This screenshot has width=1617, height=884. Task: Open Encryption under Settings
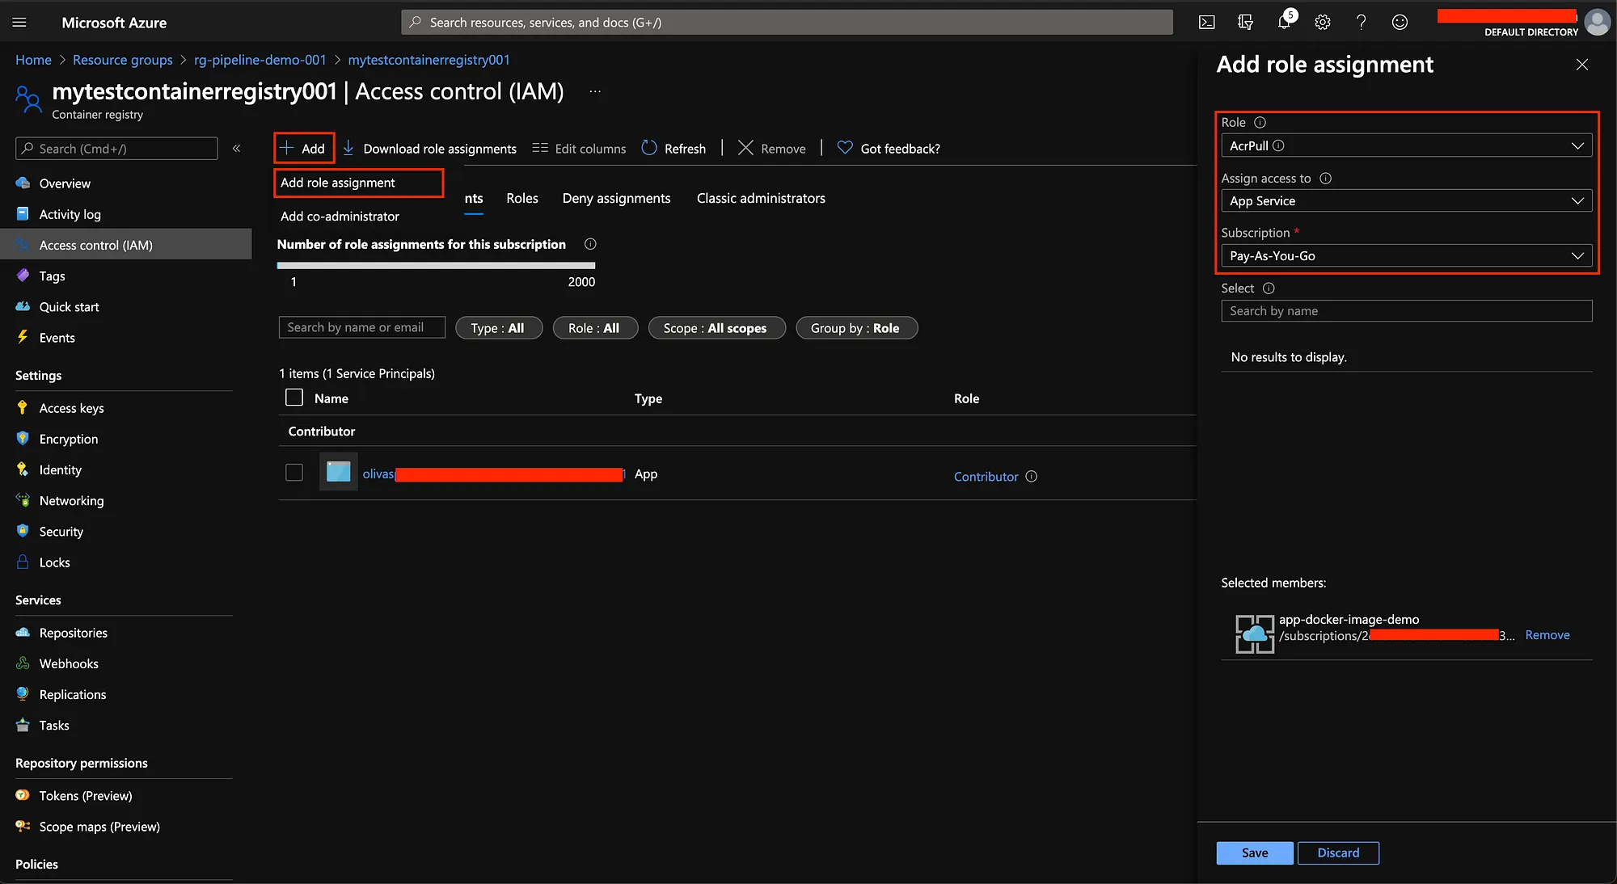pos(68,439)
